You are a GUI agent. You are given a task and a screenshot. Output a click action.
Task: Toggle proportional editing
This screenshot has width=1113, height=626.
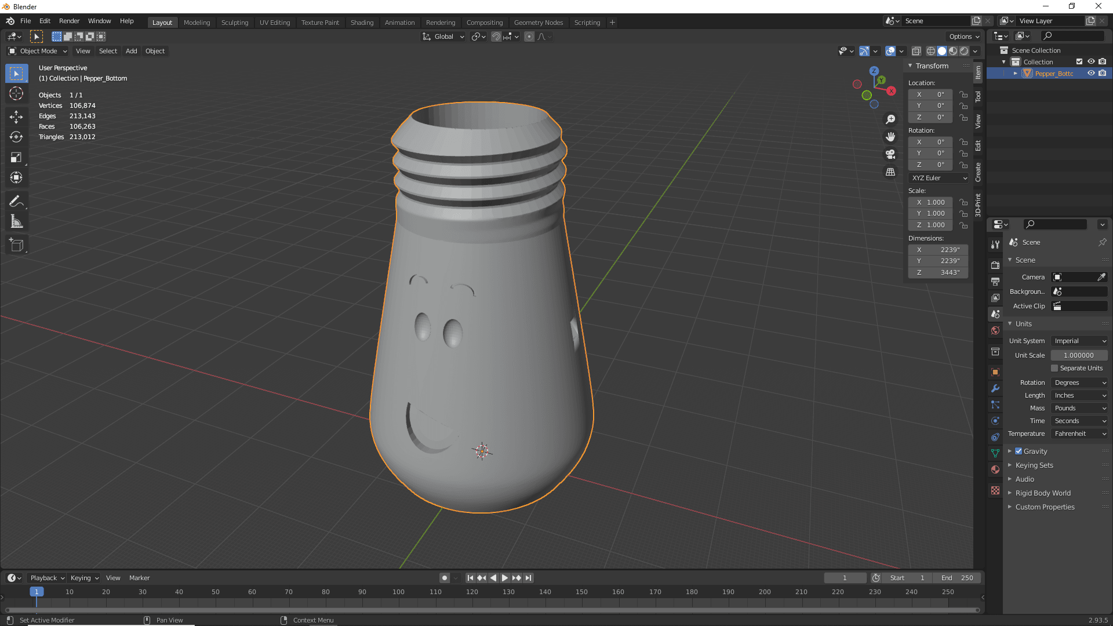pyautogui.click(x=529, y=37)
